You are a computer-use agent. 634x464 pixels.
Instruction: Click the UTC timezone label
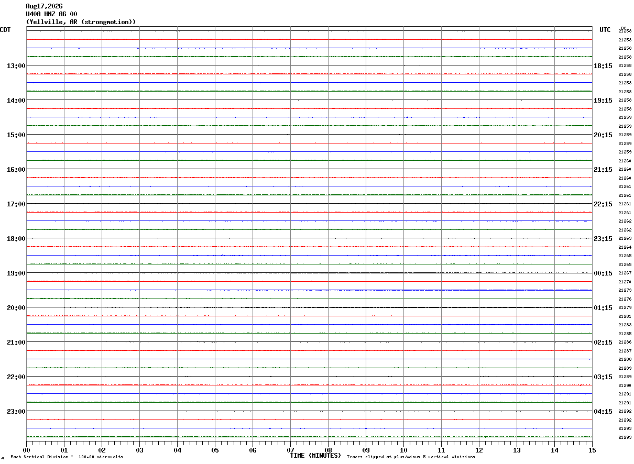pos(605,30)
